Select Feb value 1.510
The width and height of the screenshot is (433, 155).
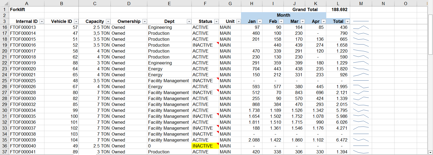click(x=273, y=122)
